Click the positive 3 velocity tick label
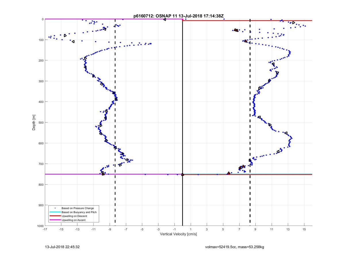The height and width of the screenshot is (254, 345). pyautogui.click(x=207, y=230)
